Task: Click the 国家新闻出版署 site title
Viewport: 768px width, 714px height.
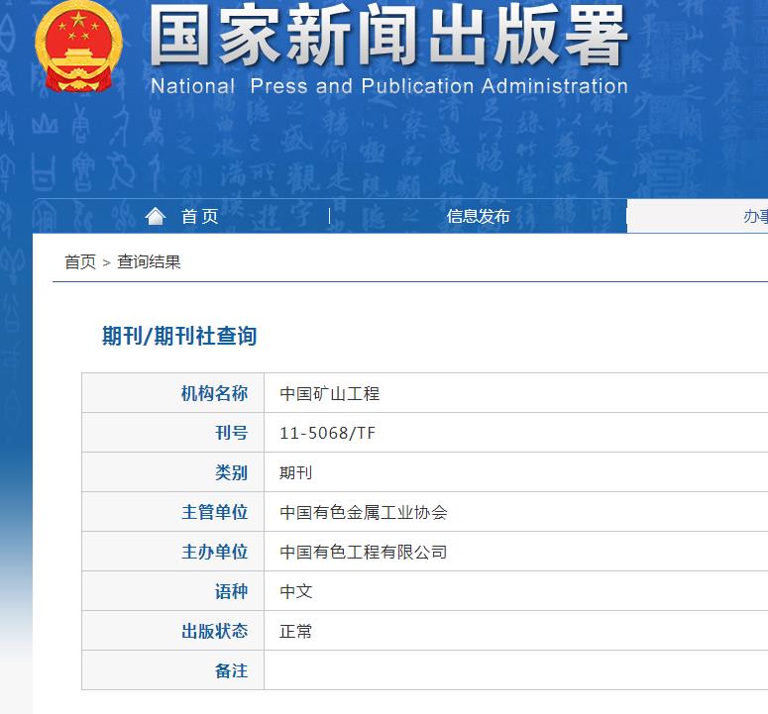Action: (388, 38)
